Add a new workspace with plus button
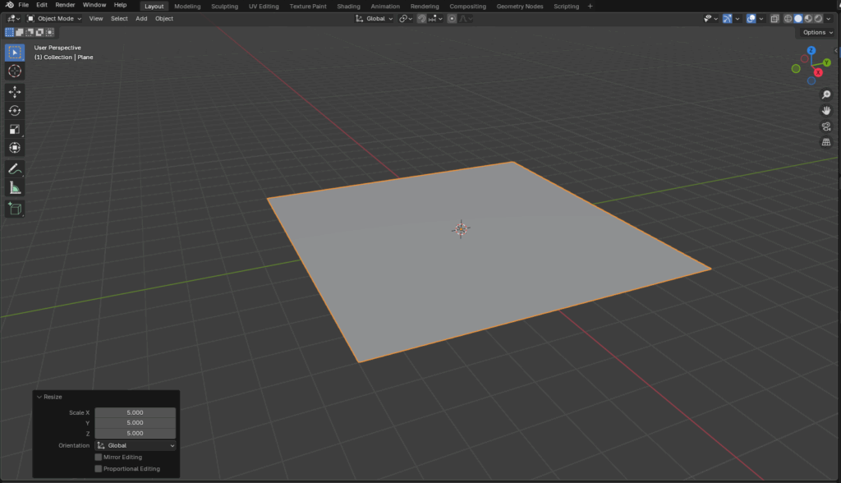 coord(590,7)
